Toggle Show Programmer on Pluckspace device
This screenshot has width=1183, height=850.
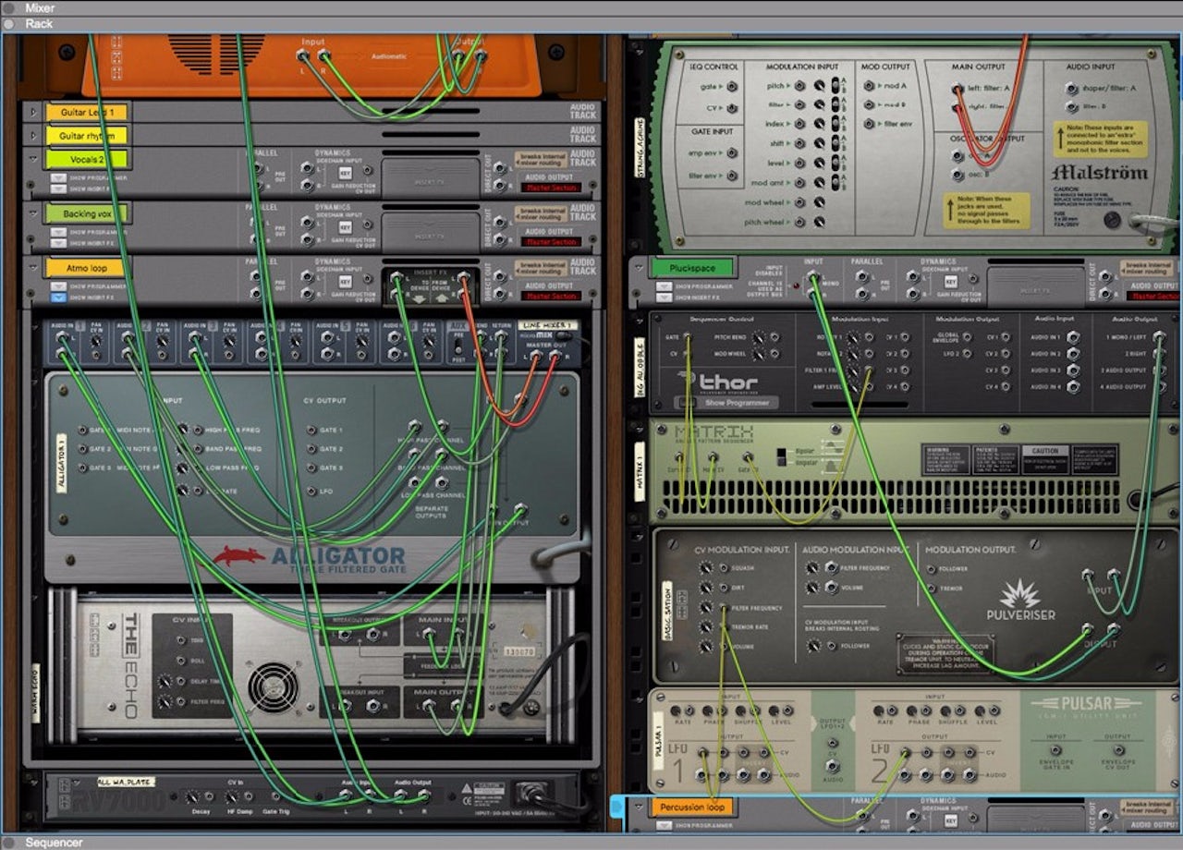pos(664,287)
